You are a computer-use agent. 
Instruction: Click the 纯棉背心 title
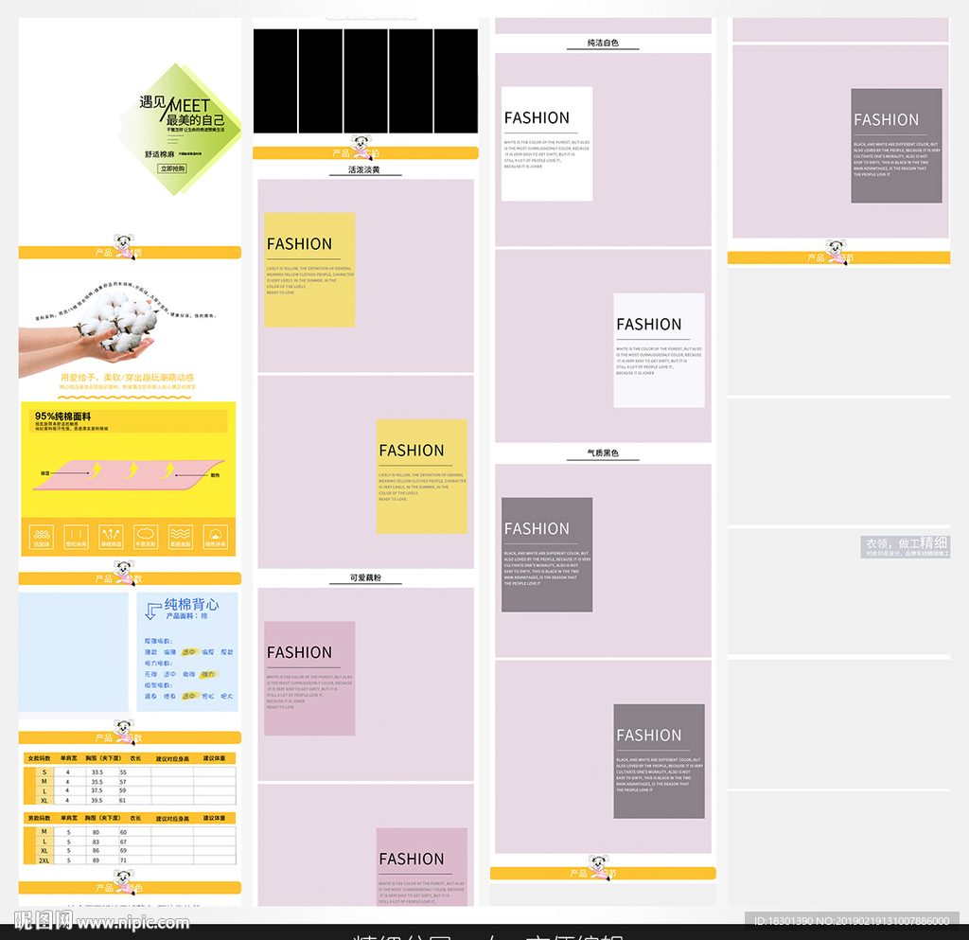pos(191,604)
